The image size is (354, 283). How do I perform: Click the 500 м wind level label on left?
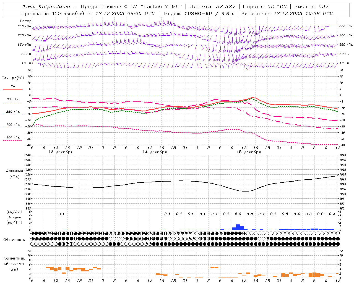click(26, 54)
